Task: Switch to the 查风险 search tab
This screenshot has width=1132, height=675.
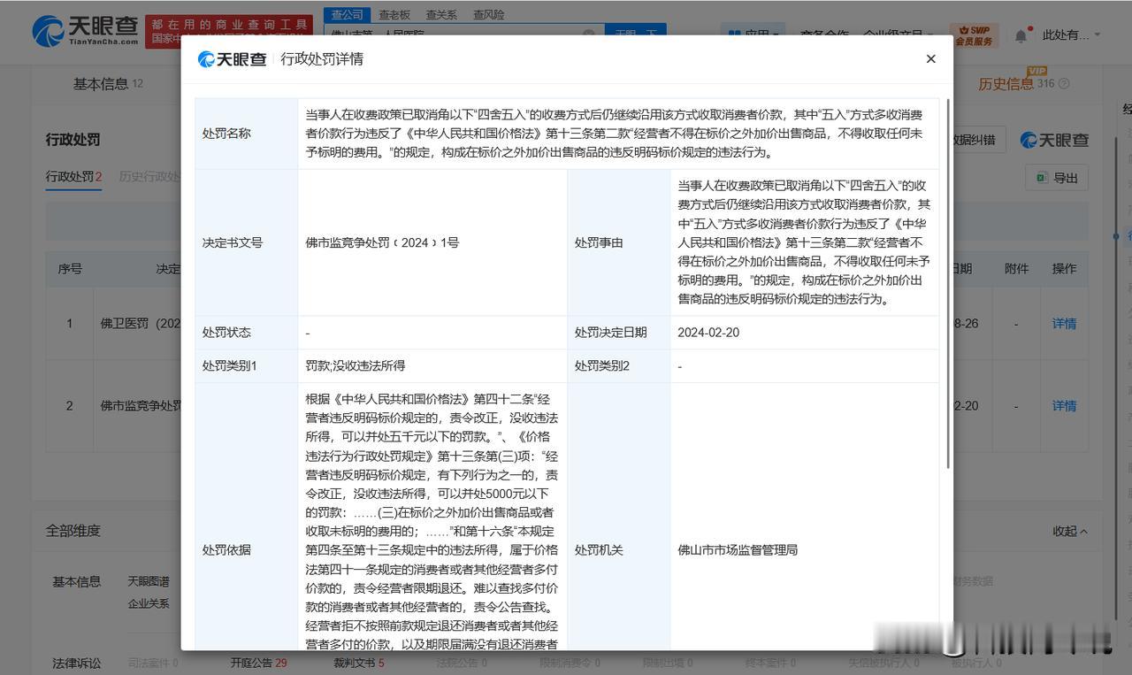Action: click(489, 15)
